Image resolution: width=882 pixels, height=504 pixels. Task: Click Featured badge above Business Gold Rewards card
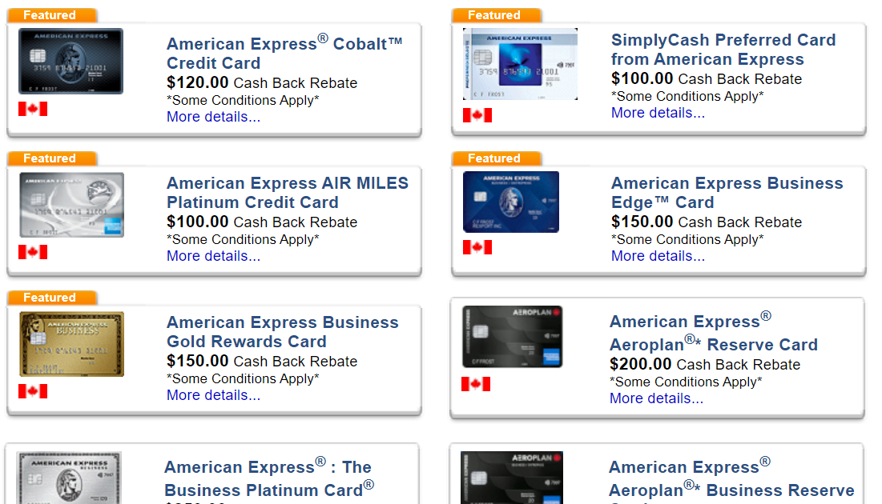pyautogui.click(x=52, y=298)
